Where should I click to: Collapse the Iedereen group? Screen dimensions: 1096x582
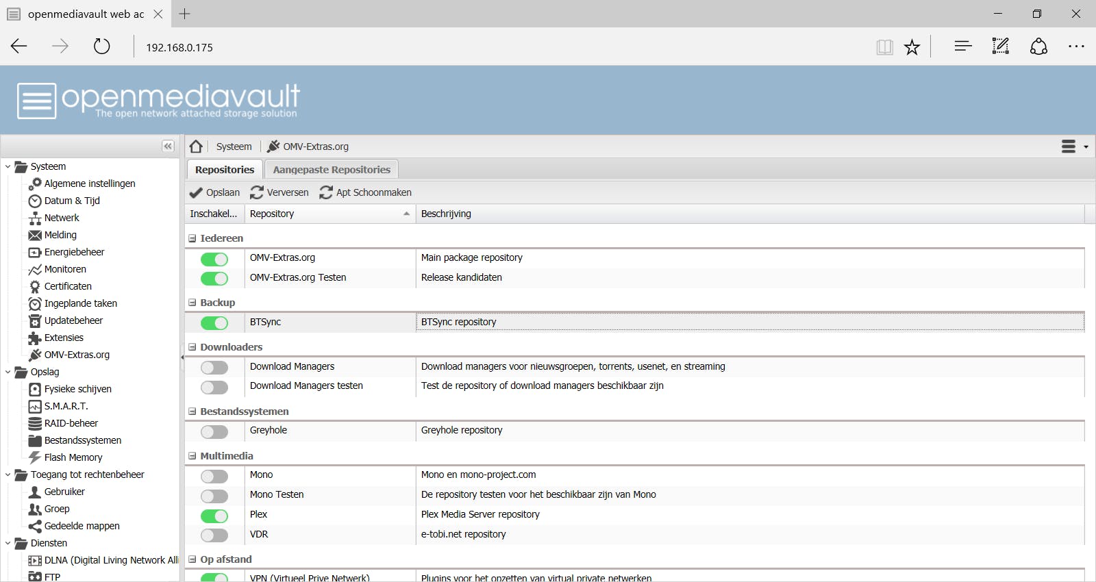tap(192, 238)
